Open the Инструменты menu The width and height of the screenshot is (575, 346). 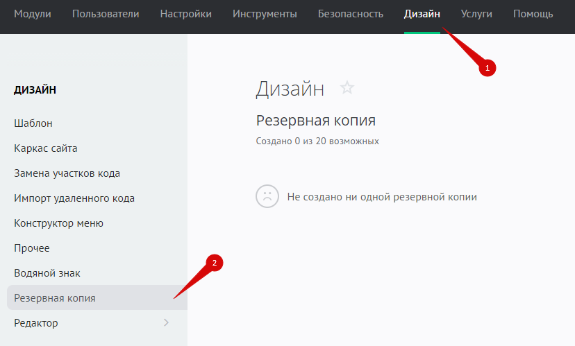265,14
